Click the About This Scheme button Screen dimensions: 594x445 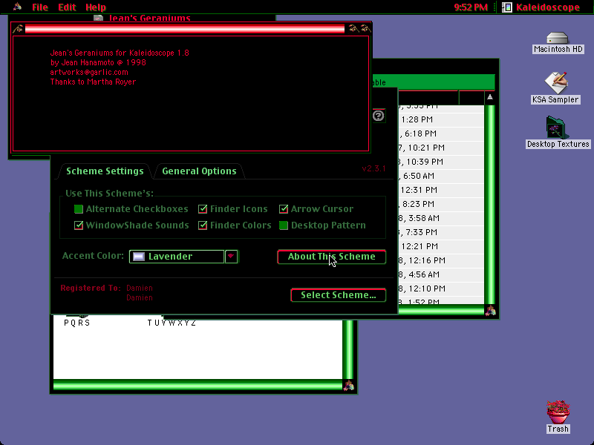[x=331, y=257]
